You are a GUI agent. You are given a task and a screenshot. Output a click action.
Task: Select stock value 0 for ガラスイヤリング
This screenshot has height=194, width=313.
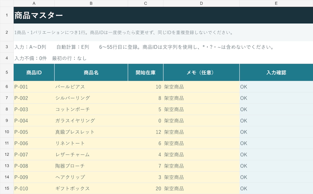(x=145, y=121)
